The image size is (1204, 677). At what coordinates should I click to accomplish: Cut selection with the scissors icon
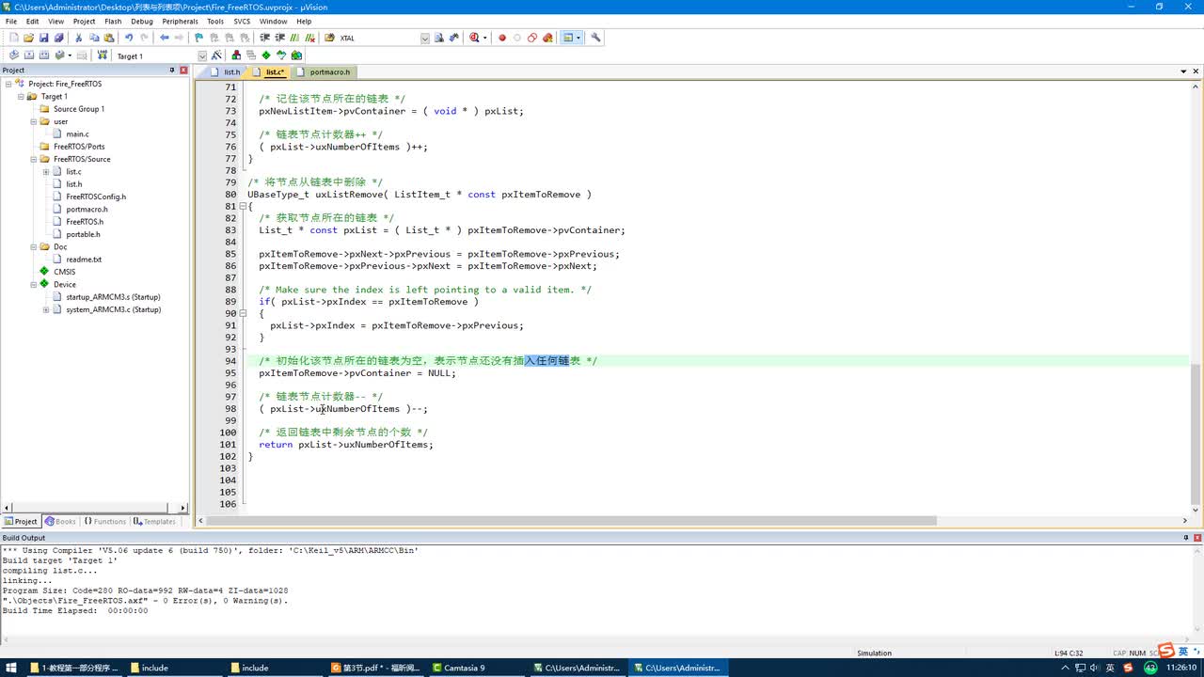point(79,38)
